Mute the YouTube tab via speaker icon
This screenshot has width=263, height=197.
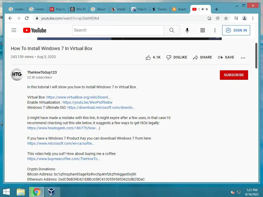tap(203, 9)
